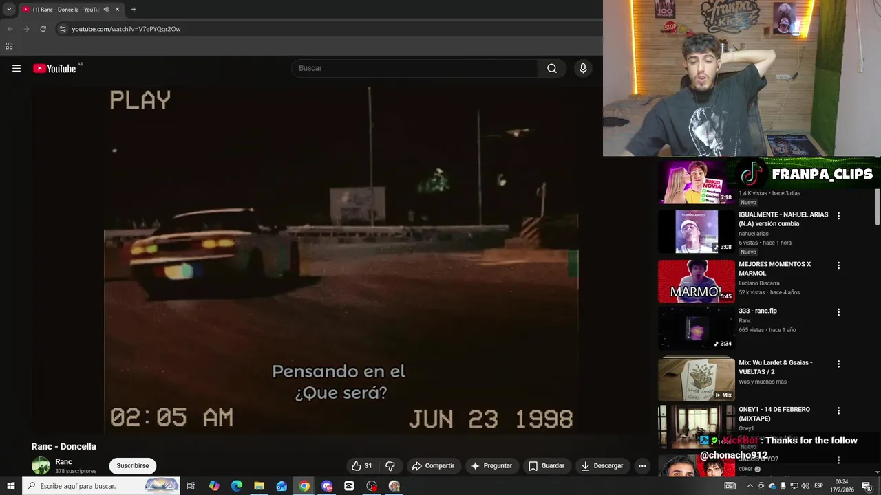
Task: Open Windows Start menu
Action: point(10,486)
